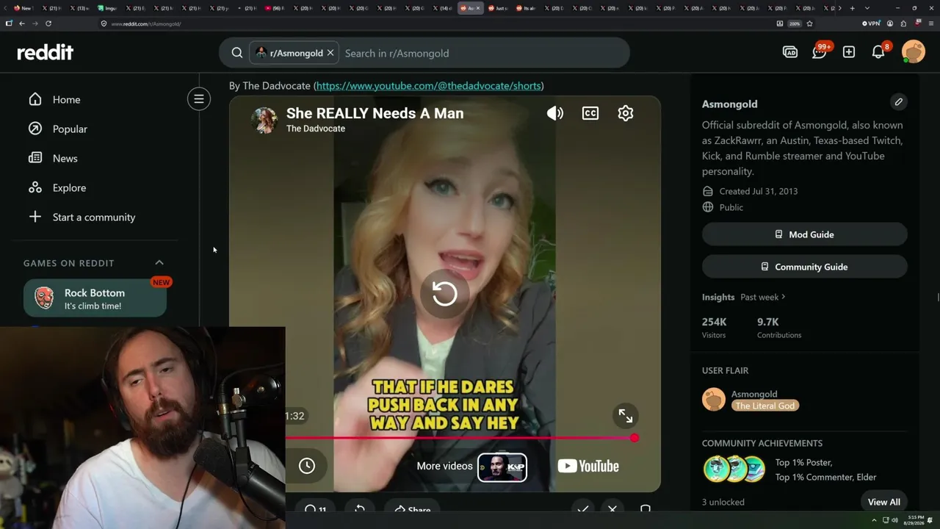Click the Created Jul 31, 2013 text

coord(759,191)
